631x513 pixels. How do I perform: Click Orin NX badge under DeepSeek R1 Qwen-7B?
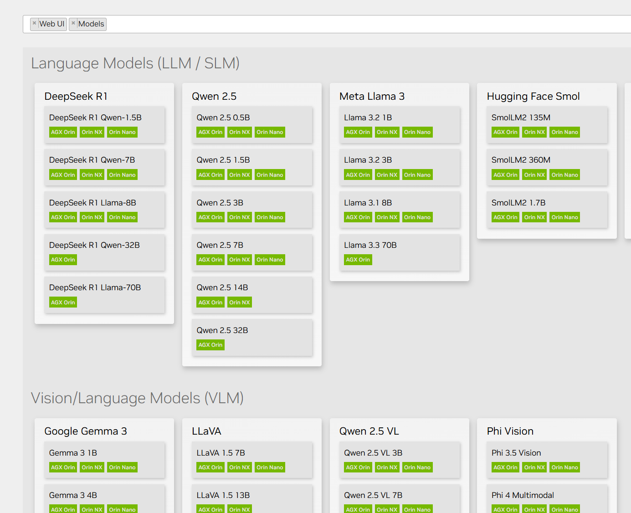pos(92,175)
